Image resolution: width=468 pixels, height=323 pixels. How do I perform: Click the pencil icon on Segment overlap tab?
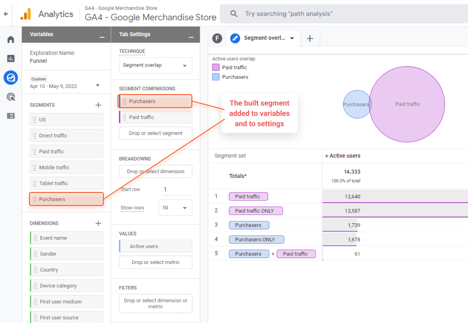point(235,38)
